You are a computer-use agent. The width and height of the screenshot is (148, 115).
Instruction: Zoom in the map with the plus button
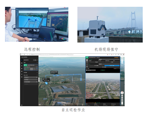click(122, 102)
